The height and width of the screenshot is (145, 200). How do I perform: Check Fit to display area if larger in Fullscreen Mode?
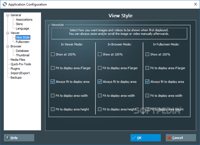pyautogui.click(x=147, y=68)
